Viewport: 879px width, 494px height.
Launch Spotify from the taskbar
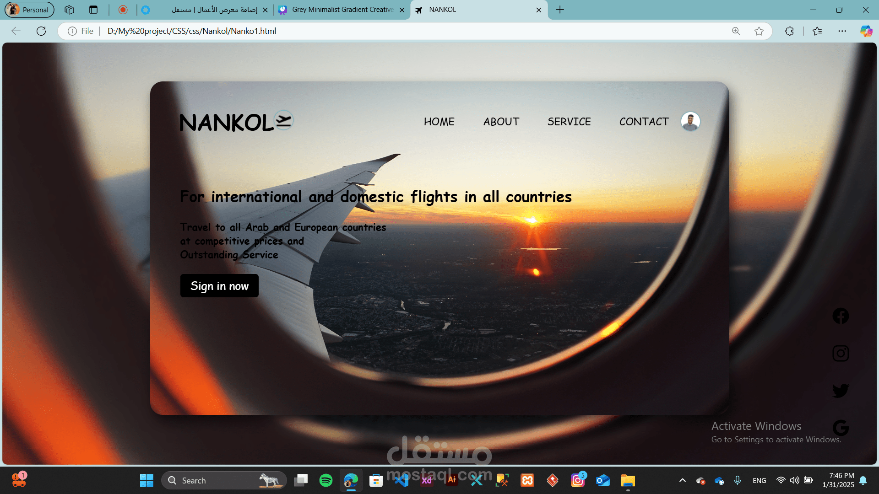point(326,480)
